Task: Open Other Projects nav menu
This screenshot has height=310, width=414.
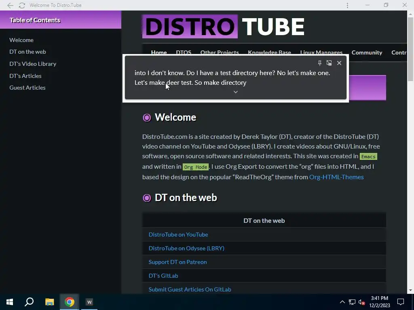Action: (220, 52)
